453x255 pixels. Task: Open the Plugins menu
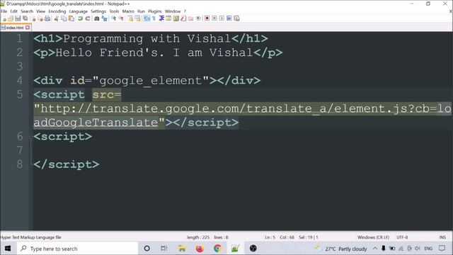155,11
